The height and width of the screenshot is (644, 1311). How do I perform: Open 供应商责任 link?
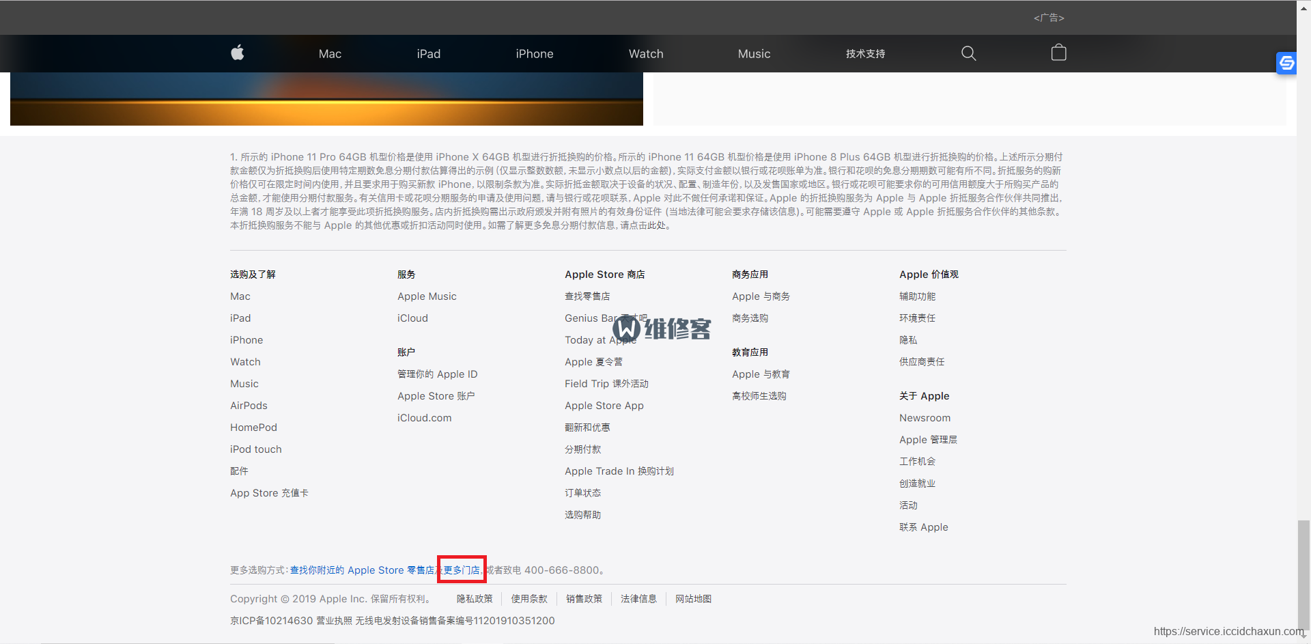(x=922, y=362)
